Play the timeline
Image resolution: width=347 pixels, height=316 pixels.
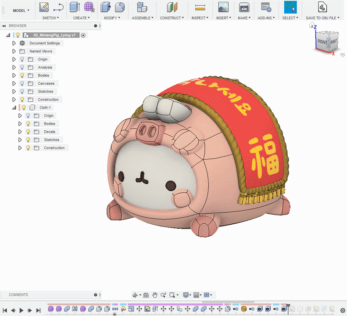tap(21, 310)
